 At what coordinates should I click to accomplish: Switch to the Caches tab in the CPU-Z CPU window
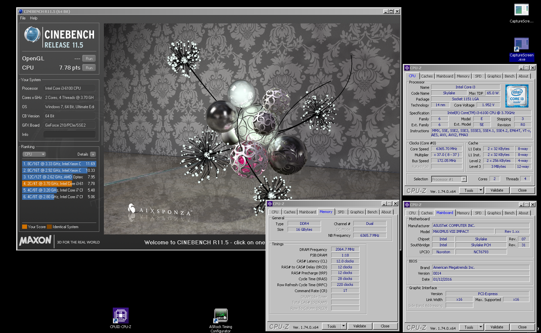coord(427,76)
